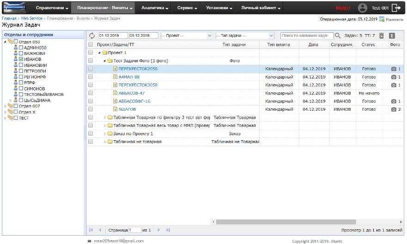The width and height of the screenshot is (407, 244).
Task: Go to last page icon
Action: tap(168, 230)
